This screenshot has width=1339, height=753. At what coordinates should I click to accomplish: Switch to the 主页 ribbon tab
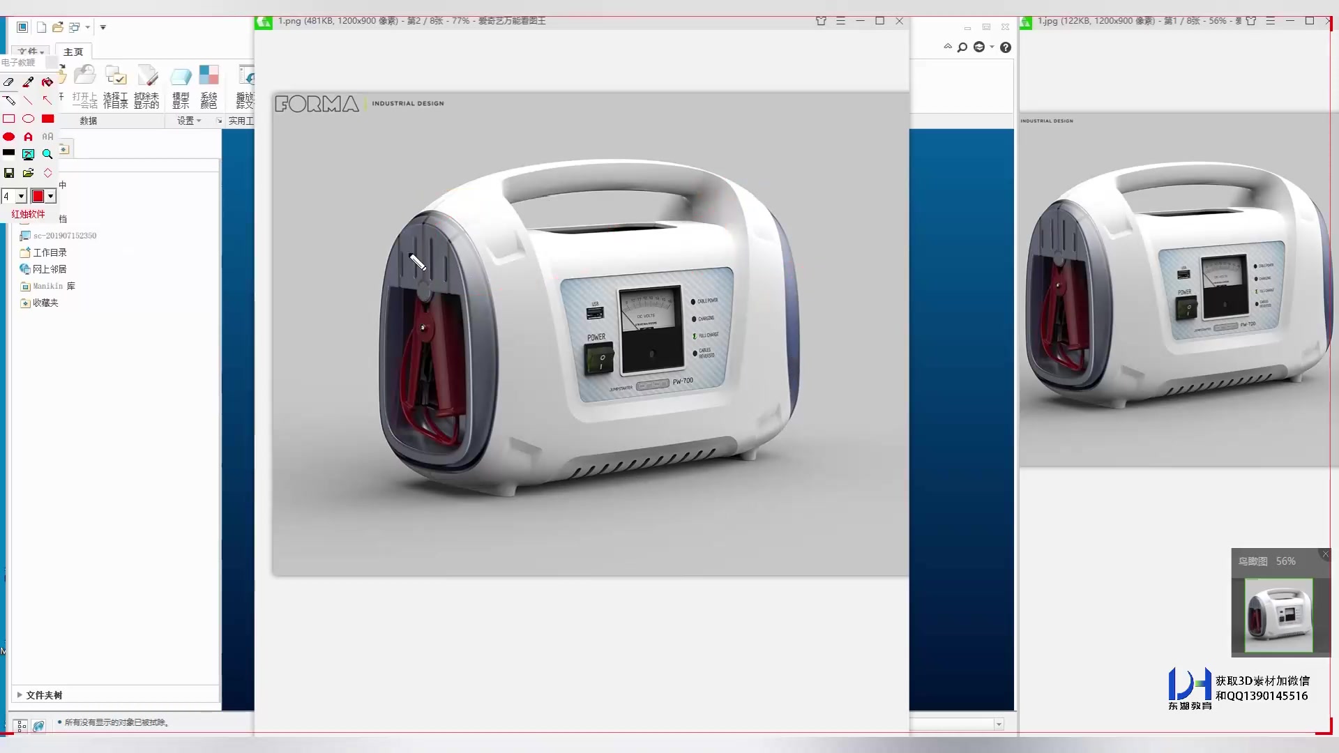73,52
